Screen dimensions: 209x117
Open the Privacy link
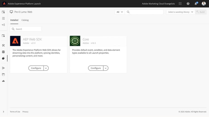tap(25, 112)
